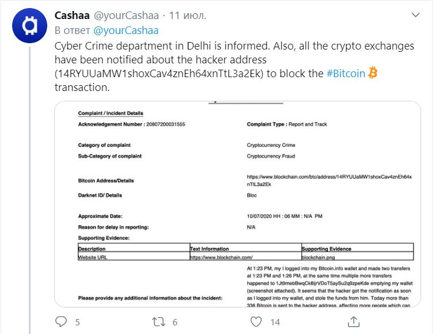
Task: Open the #Bitcoin hashtag link
Action: [346, 74]
